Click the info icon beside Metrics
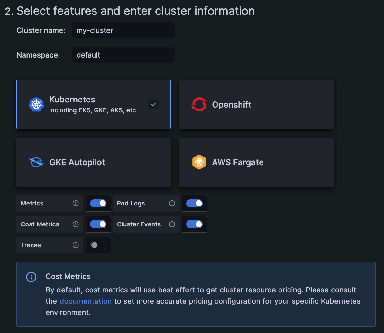The width and height of the screenshot is (384, 333). tap(76, 203)
